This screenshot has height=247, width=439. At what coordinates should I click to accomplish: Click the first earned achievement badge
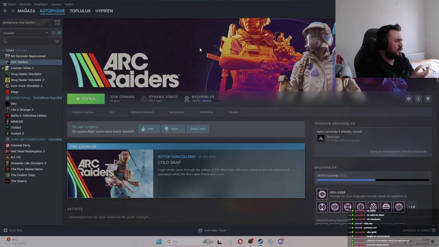[x=322, y=207]
